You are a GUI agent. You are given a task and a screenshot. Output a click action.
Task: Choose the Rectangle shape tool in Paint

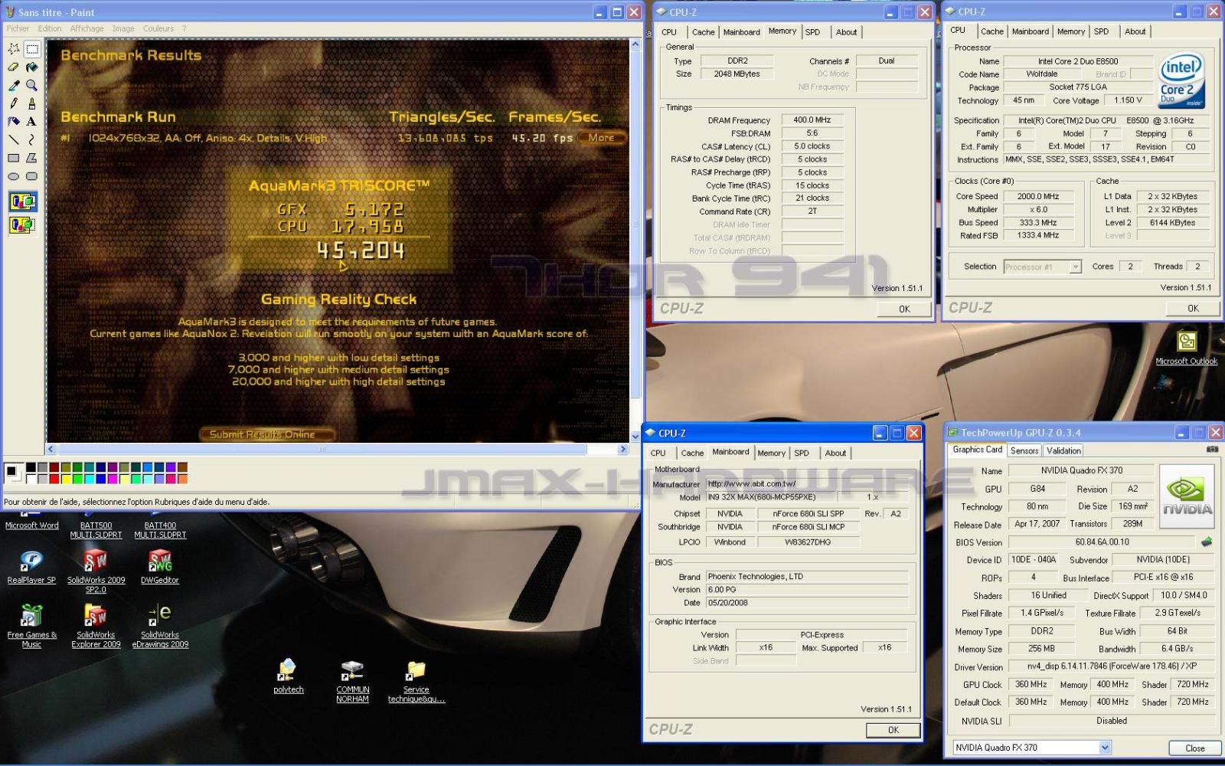click(14, 158)
